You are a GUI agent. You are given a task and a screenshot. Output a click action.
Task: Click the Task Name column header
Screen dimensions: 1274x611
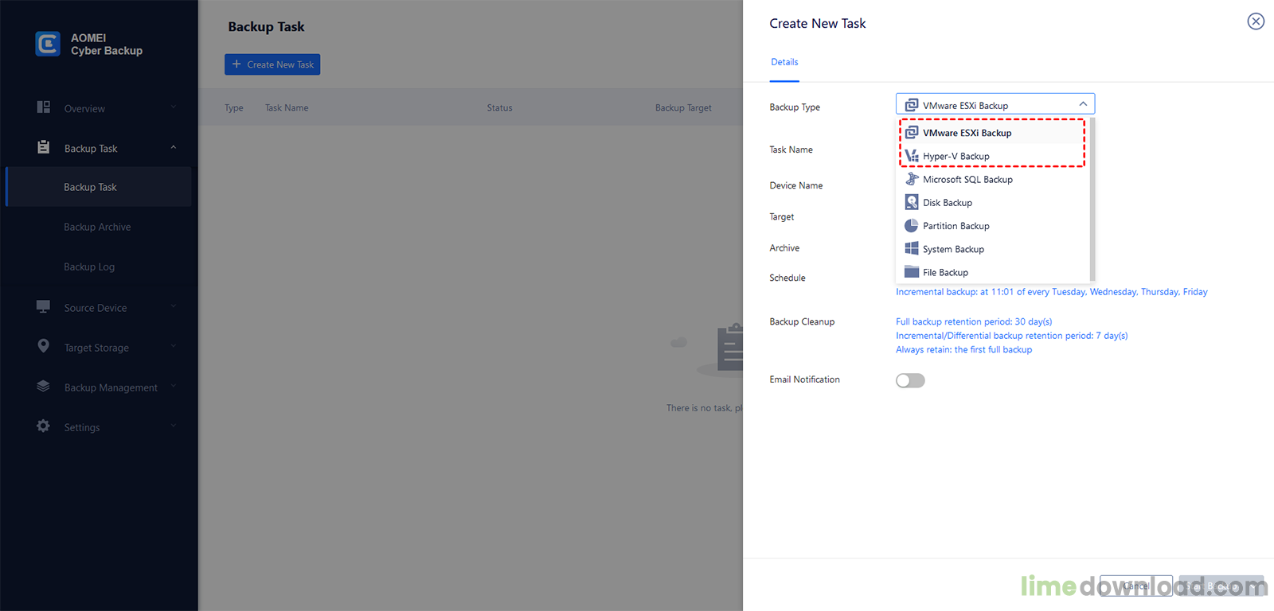[287, 107]
